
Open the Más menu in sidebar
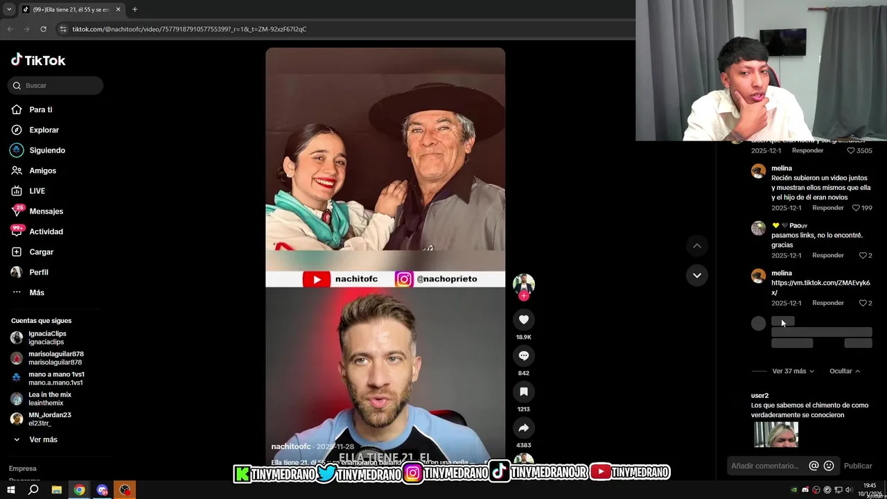[37, 292]
